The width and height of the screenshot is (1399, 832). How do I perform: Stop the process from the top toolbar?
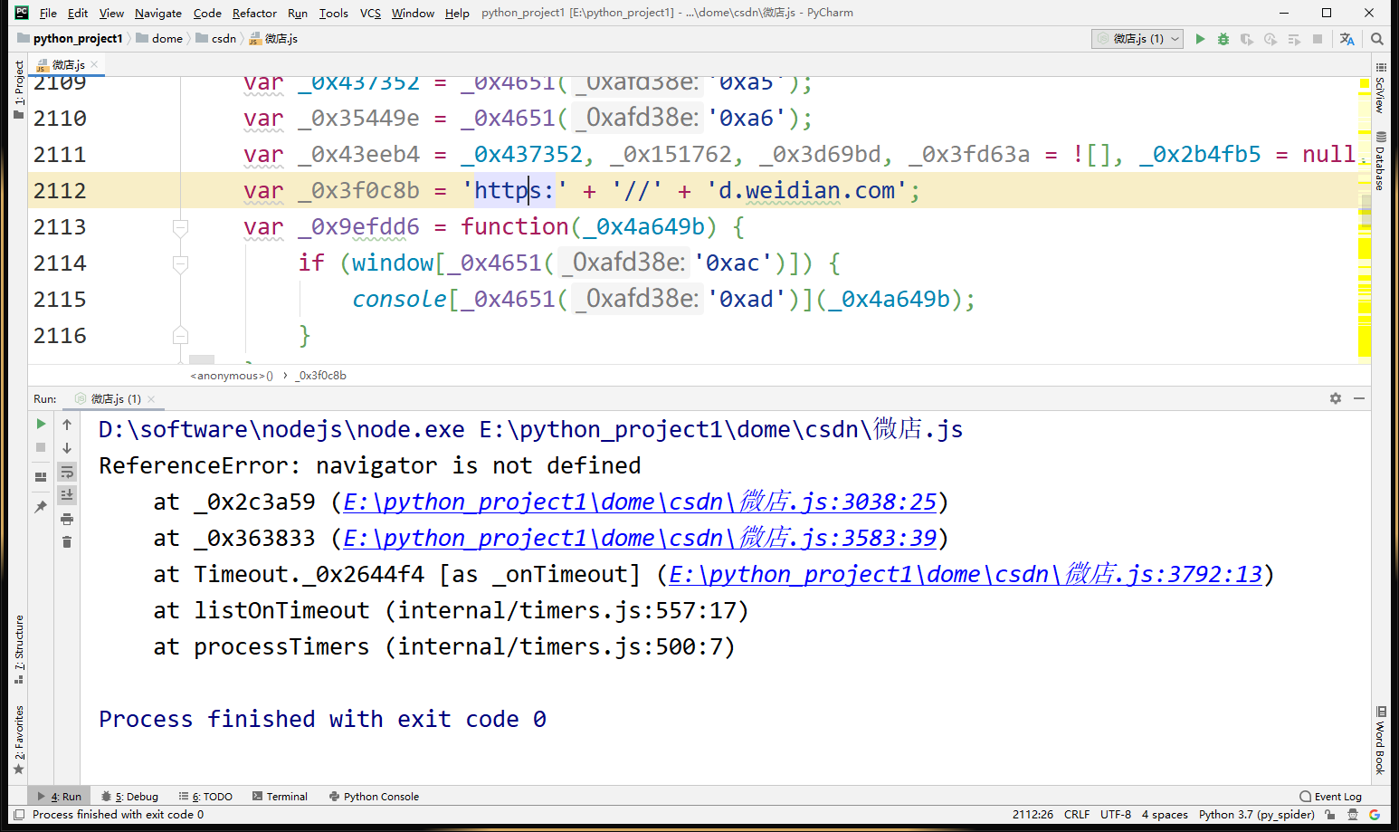tap(1318, 39)
